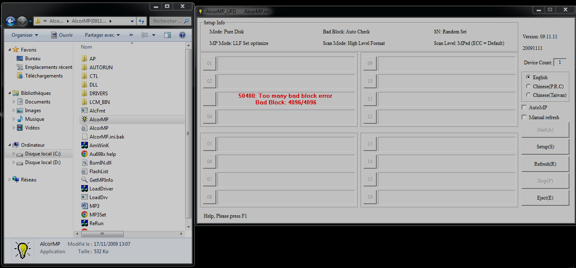Enable the AutoMP checkbox
Image resolution: width=576 pixels, height=268 pixels.
[524, 107]
